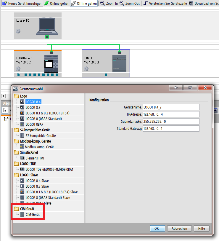This screenshot has height=241, width=219.
Task: Collapse LOGO! TDE folder
Action: (16, 164)
